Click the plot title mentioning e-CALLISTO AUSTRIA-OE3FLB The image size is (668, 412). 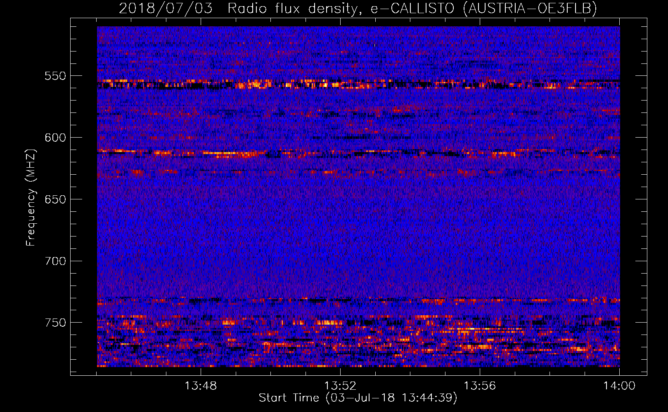pyautogui.click(x=358, y=8)
